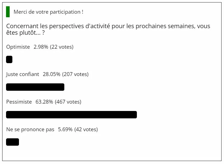
Task: Click the (207 votes) count
Action: (x=75, y=74)
